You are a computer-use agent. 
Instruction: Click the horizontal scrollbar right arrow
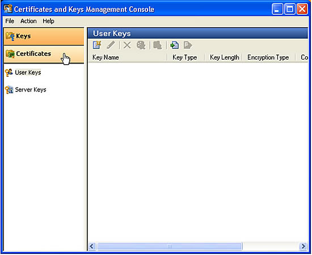tap(303, 246)
